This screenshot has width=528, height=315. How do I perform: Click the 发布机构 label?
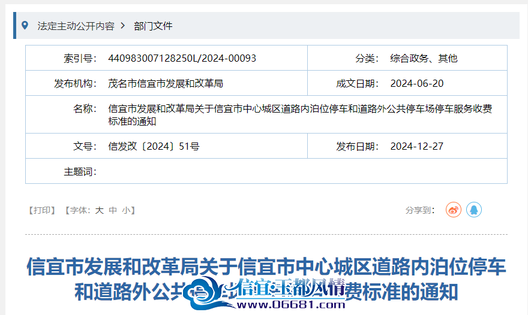pos(76,83)
